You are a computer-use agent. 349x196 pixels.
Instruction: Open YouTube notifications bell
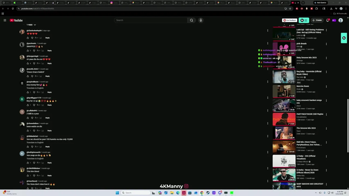pos(328,20)
